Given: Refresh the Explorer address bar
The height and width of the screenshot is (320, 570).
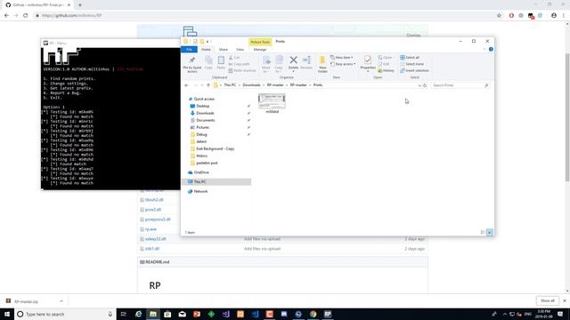Looking at the screenshot, I should point(425,85).
